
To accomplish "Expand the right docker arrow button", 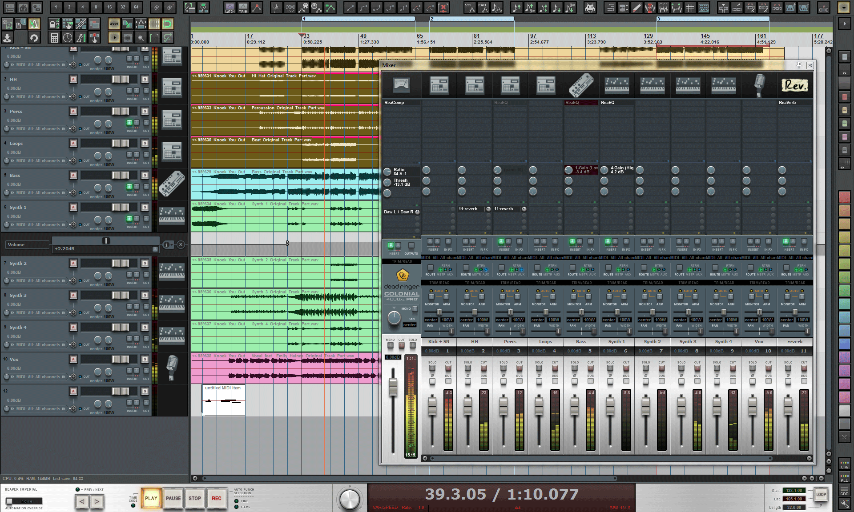I will (844, 24).
